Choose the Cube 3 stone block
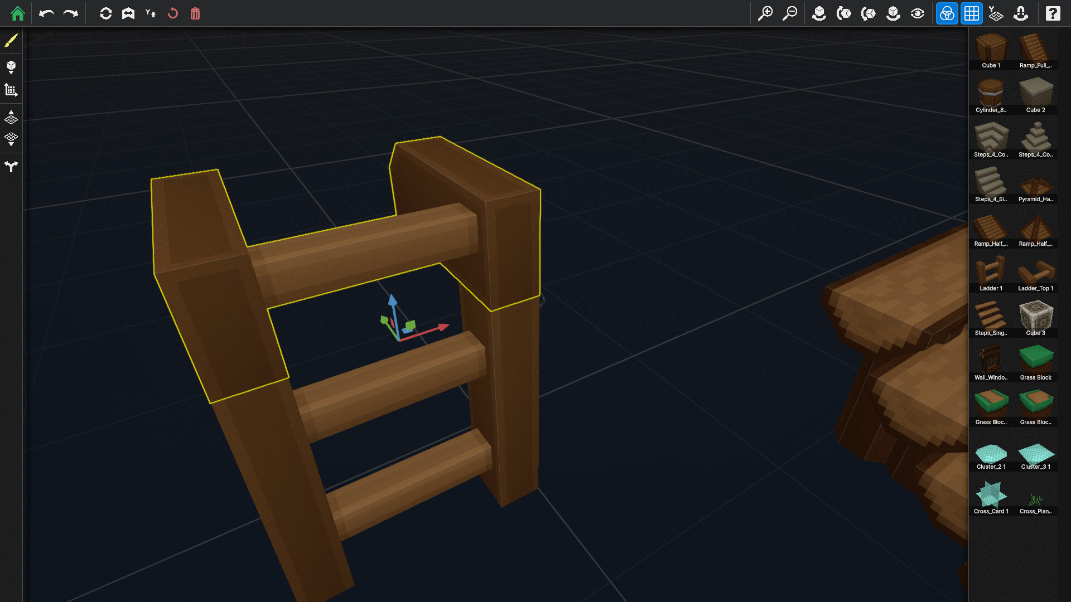Viewport: 1071px width, 602px height. [1036, 317]
